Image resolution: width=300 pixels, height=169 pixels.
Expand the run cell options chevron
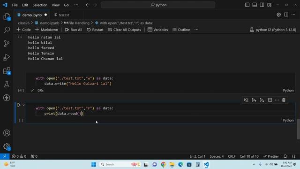[x=23, y=105]
